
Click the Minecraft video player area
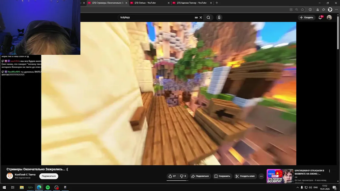[x=169, y=93]
